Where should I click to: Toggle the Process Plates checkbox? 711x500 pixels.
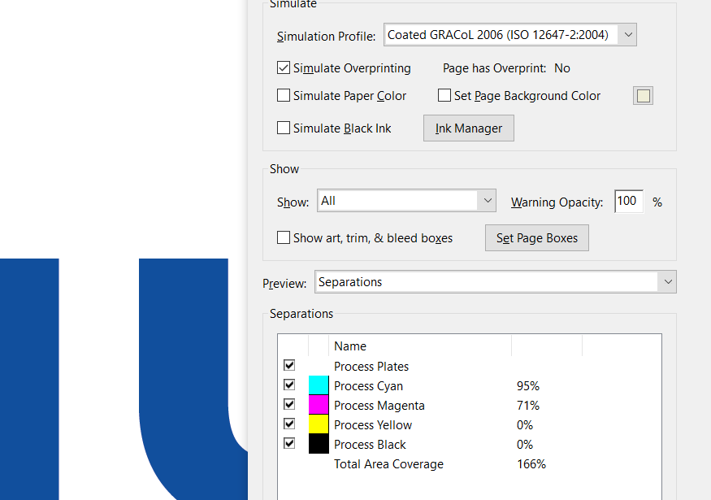click(x=289, y=365)
